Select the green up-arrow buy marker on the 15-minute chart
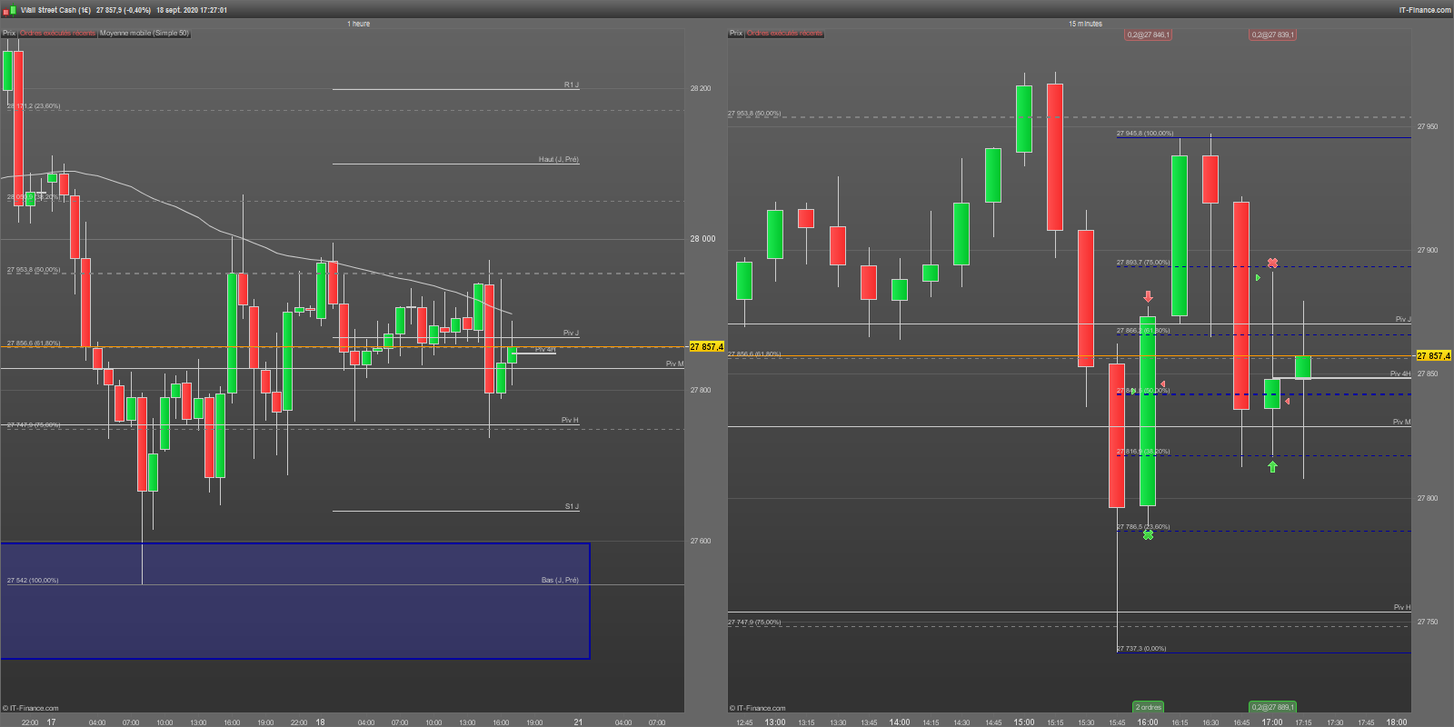1454x727 pixels. [x=1272, y=467]
